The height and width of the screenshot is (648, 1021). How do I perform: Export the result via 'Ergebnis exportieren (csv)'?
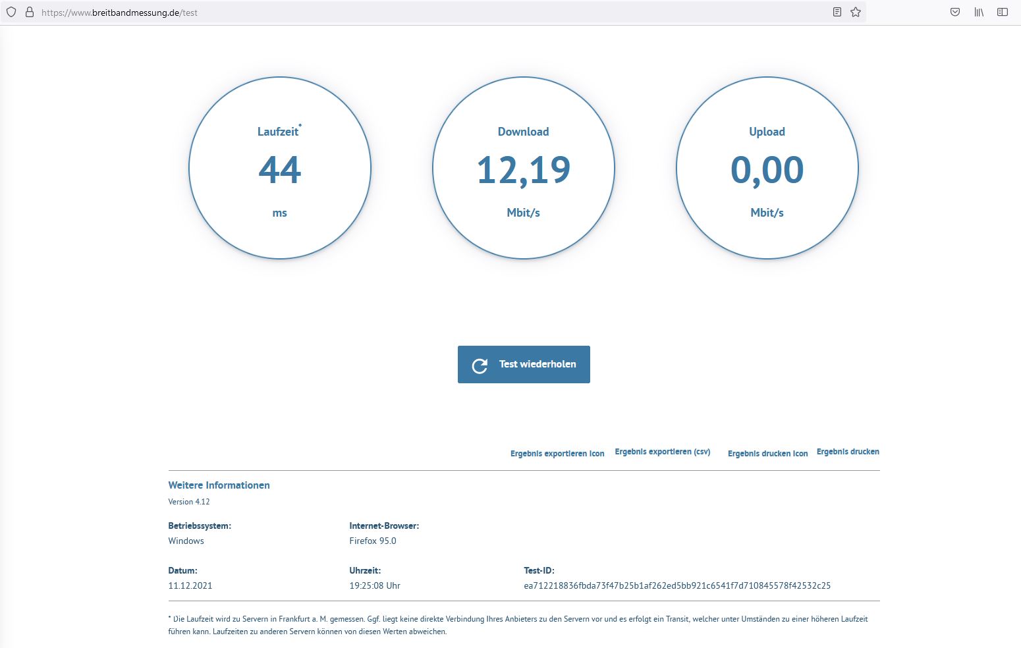click(662, 452)
